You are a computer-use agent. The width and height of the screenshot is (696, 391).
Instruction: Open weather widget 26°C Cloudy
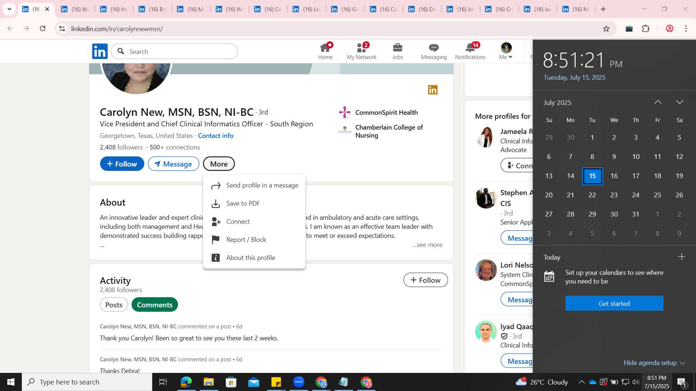click(542, 382)
